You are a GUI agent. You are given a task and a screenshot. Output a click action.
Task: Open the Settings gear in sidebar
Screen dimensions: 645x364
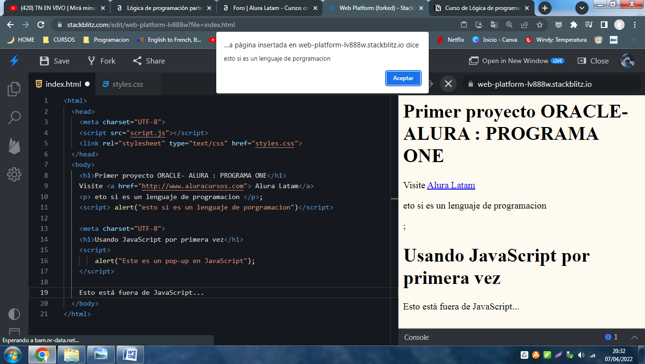click(14, 174)
